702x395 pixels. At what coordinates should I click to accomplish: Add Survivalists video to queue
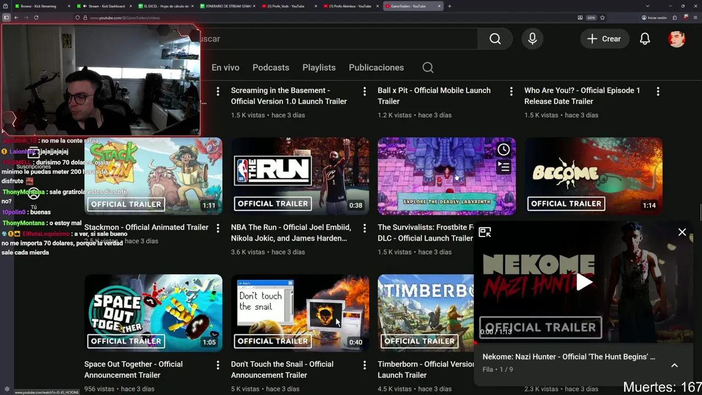[x=503, y=166]
